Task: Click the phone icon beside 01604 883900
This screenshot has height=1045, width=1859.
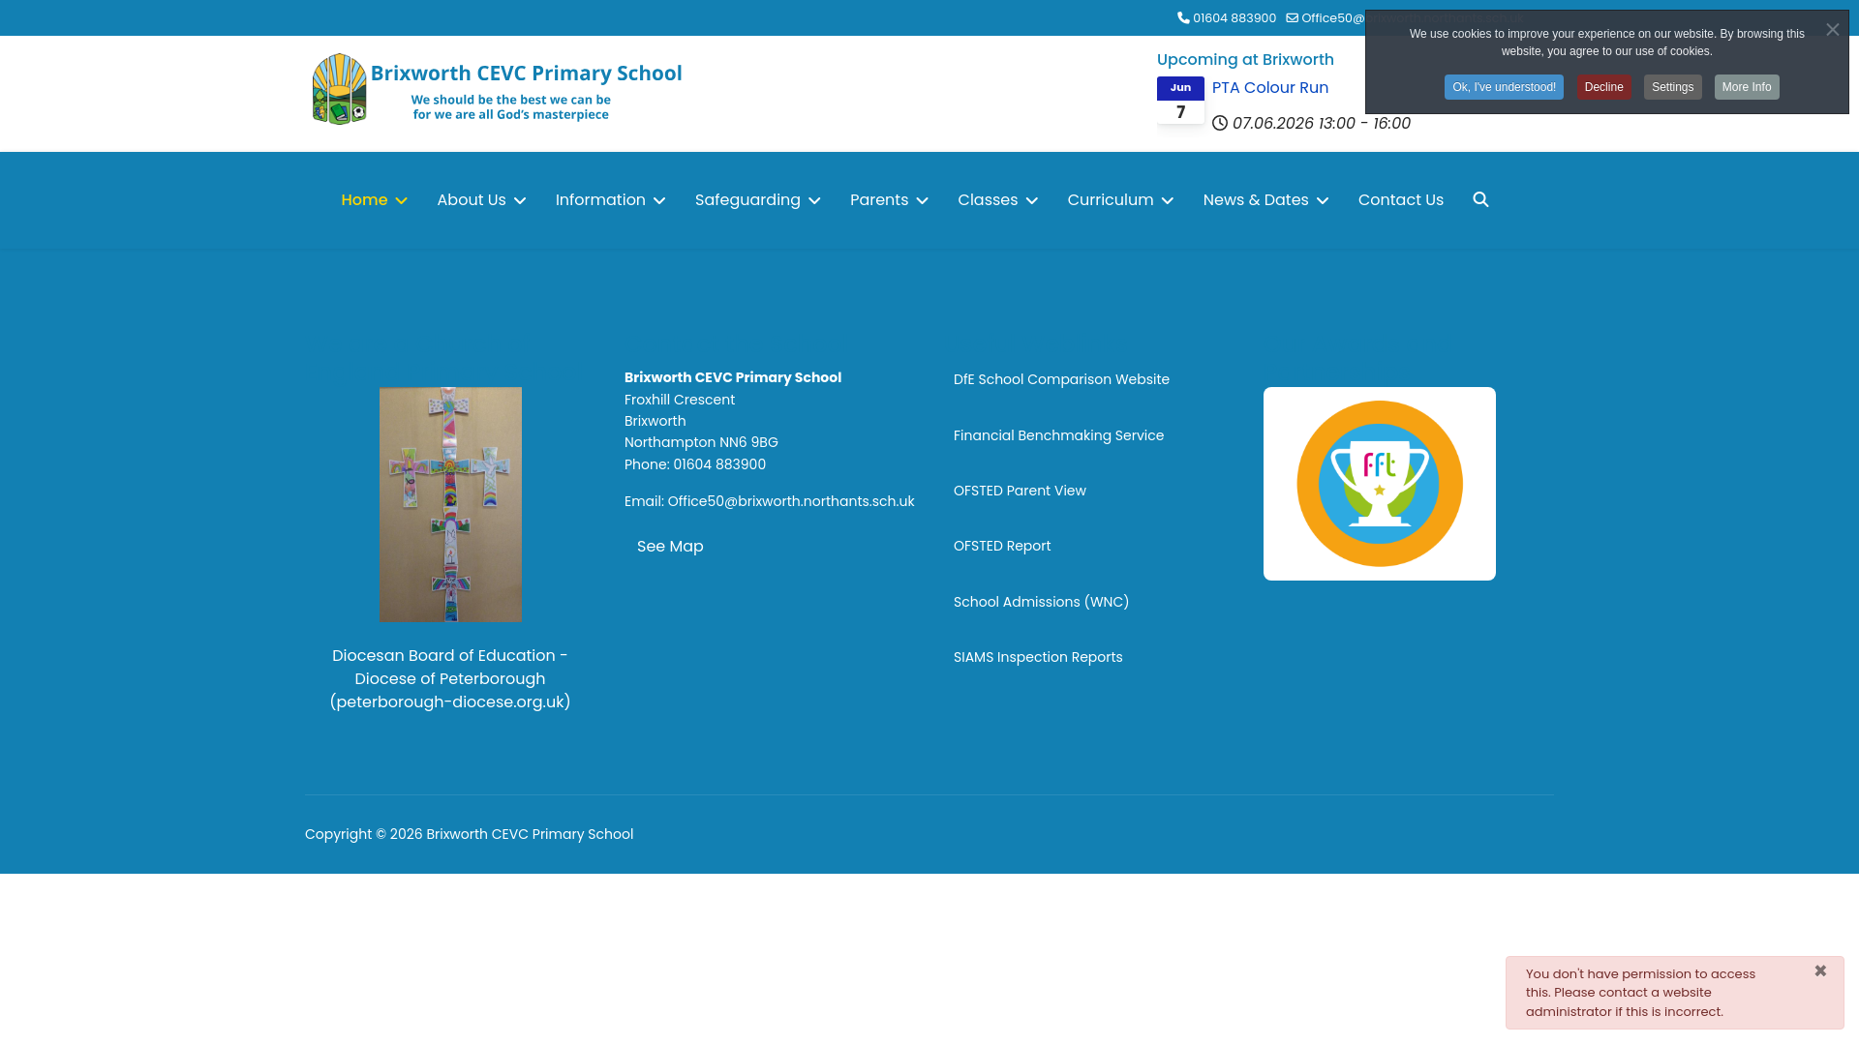Action: 1183,17
